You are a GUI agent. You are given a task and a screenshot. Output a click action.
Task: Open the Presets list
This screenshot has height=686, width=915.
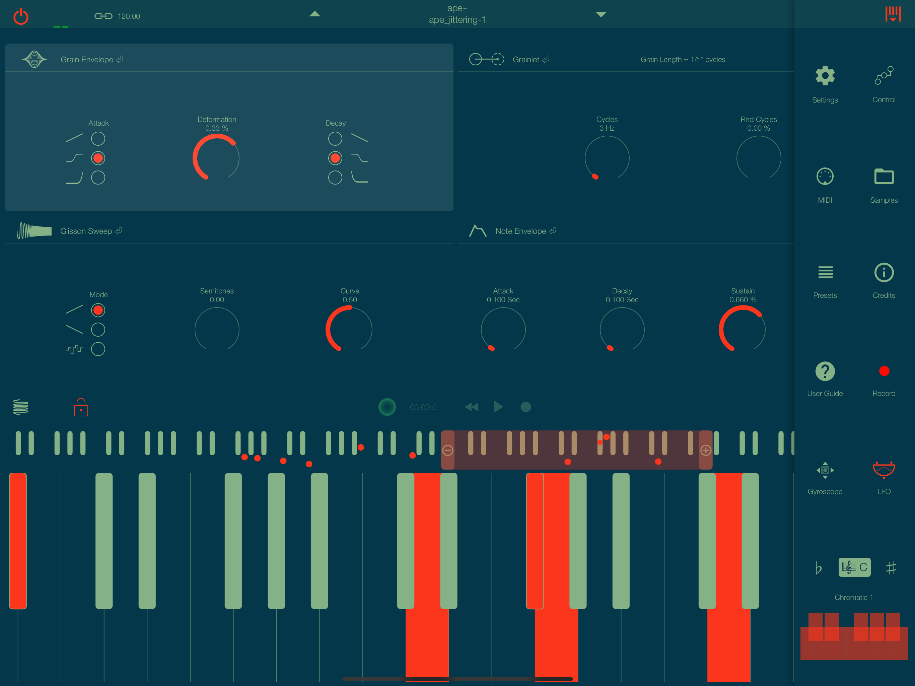click(825, 272)
